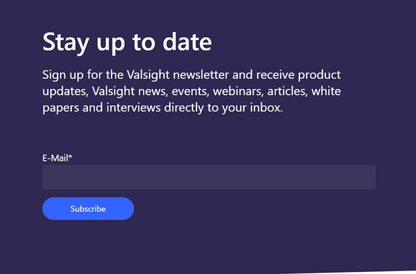
Task: Click the word "date" in the heading
Action: [187, 42]
